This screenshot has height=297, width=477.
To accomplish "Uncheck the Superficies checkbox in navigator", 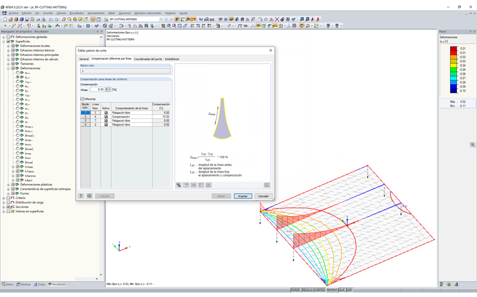I will [x=8, y=41].
